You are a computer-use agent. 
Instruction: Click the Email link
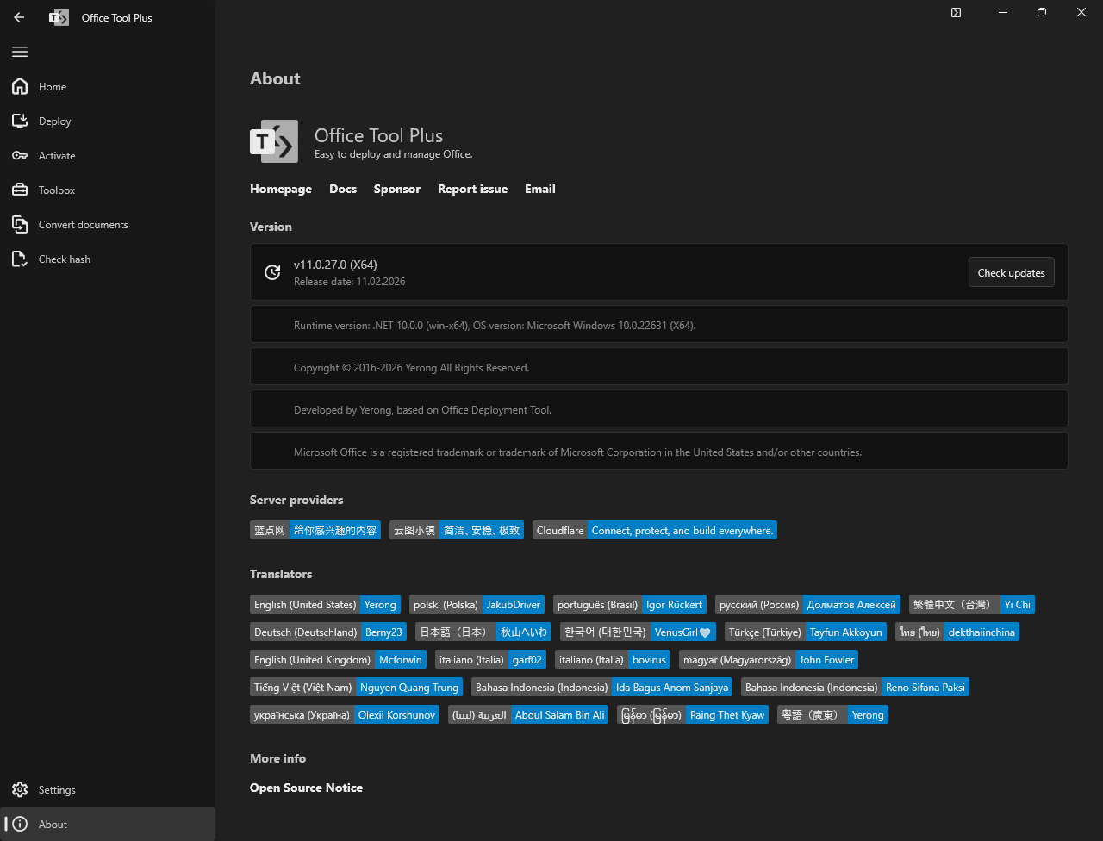pos(540,189)
